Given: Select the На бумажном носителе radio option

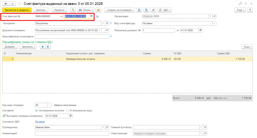Looking at the screenshot, I should [36, 110].
